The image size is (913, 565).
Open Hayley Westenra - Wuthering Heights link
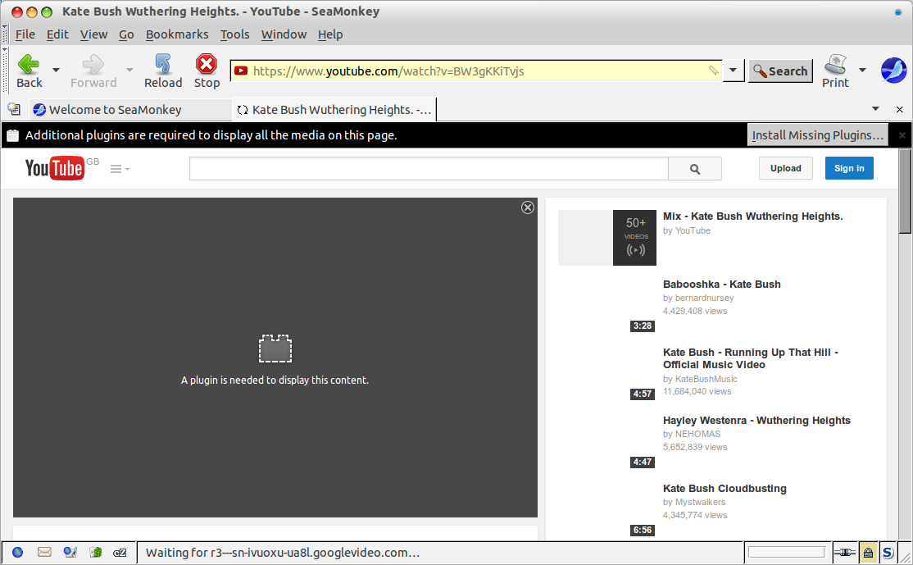[756, 421]
